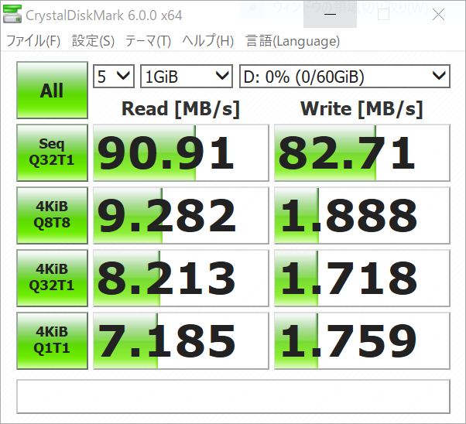Open the ヘルプ(H) menu

click(207, 41)
